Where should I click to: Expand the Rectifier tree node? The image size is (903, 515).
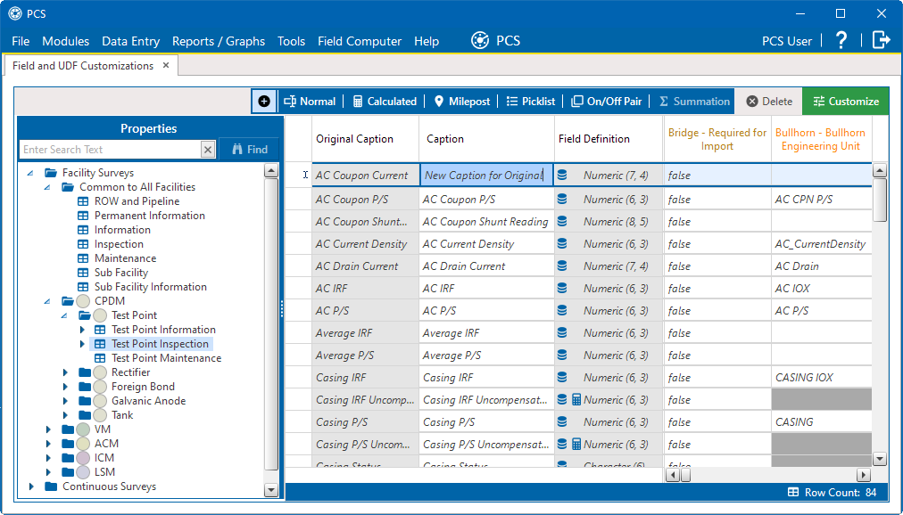click(x=65, y=372)
